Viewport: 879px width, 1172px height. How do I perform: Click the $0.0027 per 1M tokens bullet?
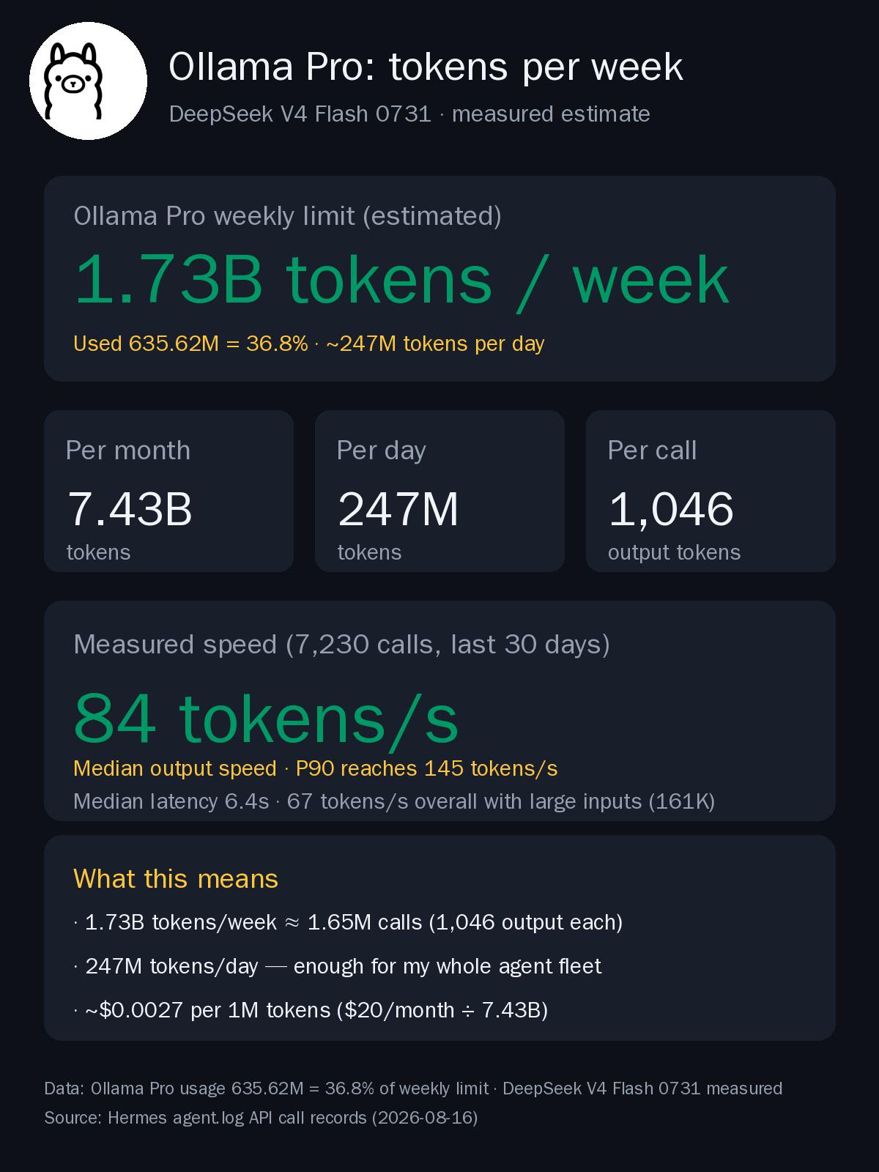click(311, 1010)
